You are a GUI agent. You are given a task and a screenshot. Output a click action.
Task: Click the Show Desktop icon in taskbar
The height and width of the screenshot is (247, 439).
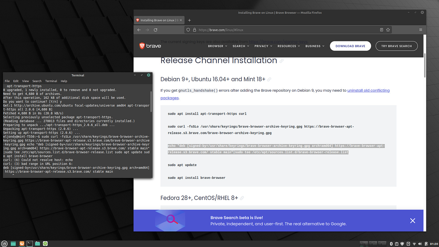pos(13,243)
